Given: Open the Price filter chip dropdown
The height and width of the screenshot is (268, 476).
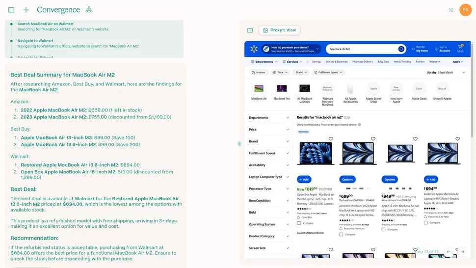Looking at the screenshot, I should (x=280, y=72).
